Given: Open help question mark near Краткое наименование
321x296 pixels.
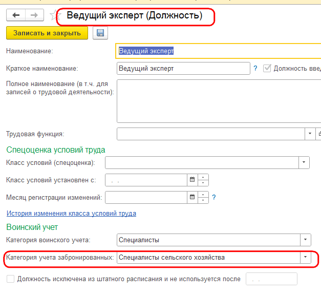Looking at the screenshot, I should [x=255, y=68].
